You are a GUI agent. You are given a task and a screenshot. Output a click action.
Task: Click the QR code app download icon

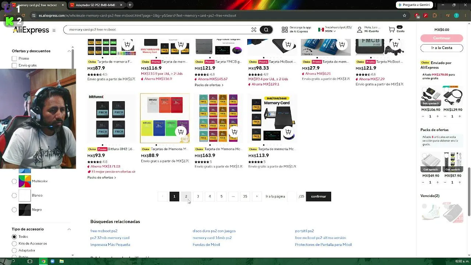(x=285, y=30)
